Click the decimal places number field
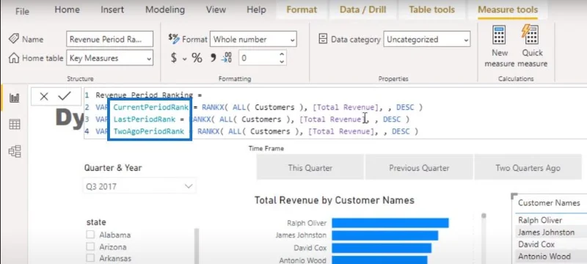This screenshot has width=587, height=264. (258, 58)
